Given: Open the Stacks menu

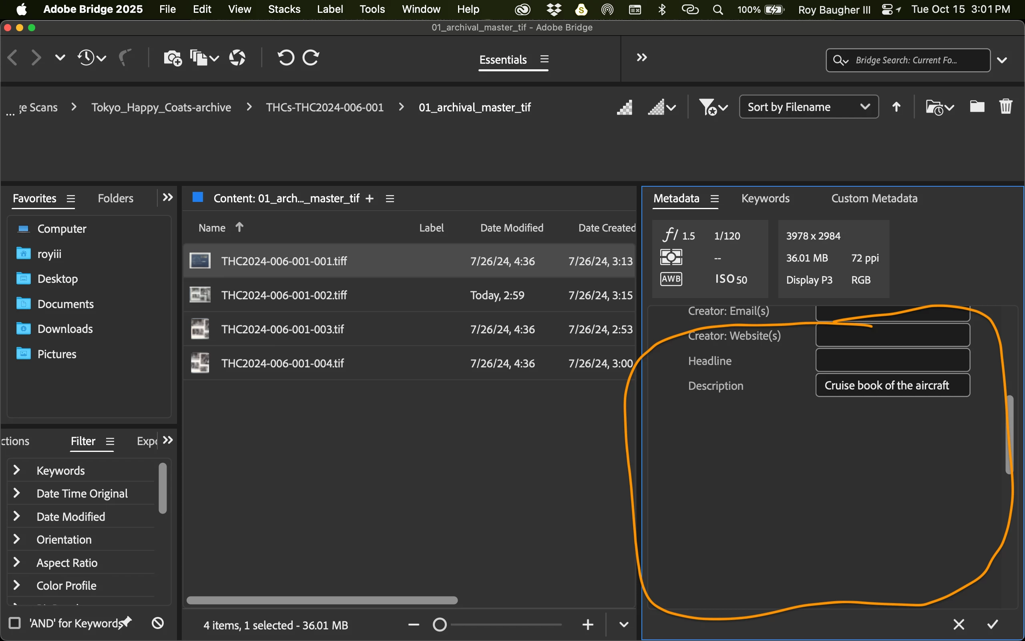Looking at the screenshot, I should tap(284, 9).
